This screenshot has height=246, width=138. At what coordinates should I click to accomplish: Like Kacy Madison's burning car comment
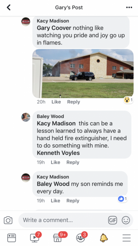point(56,102)
